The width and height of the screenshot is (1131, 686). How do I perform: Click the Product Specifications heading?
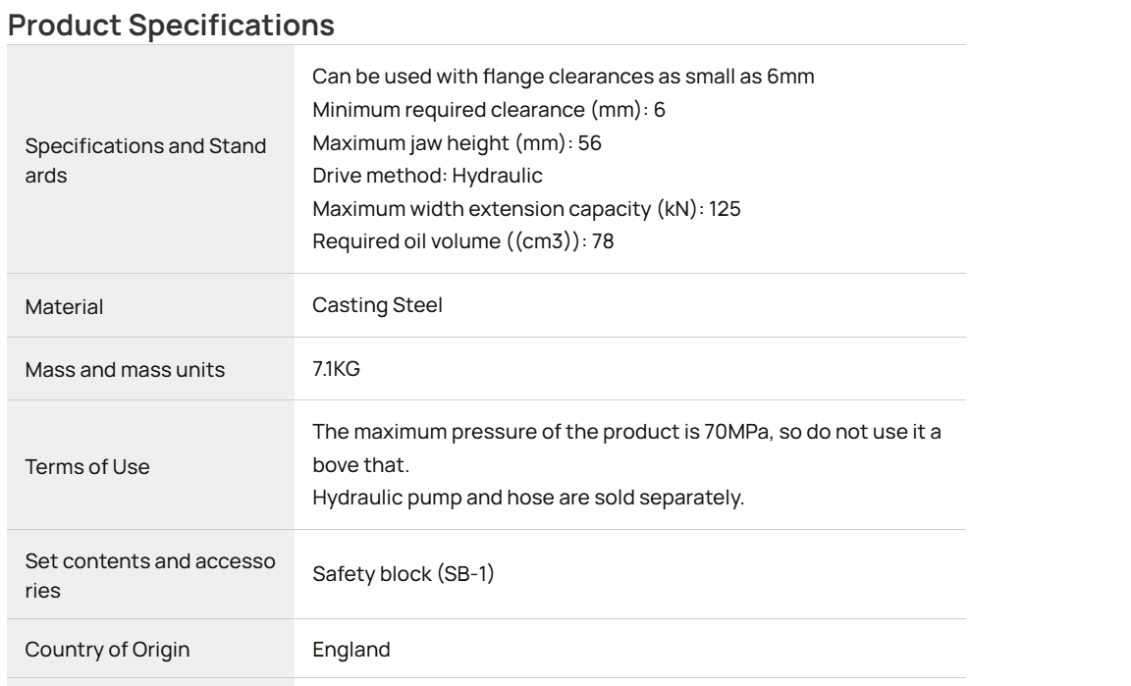pos(171,26)
